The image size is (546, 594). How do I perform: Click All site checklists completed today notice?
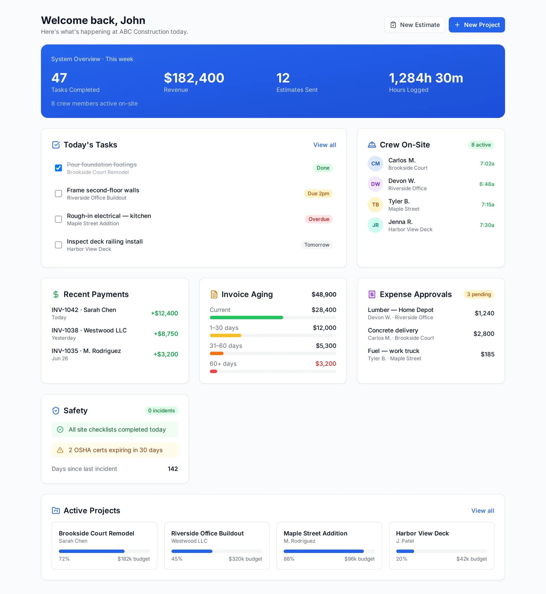tap(115, 429)
